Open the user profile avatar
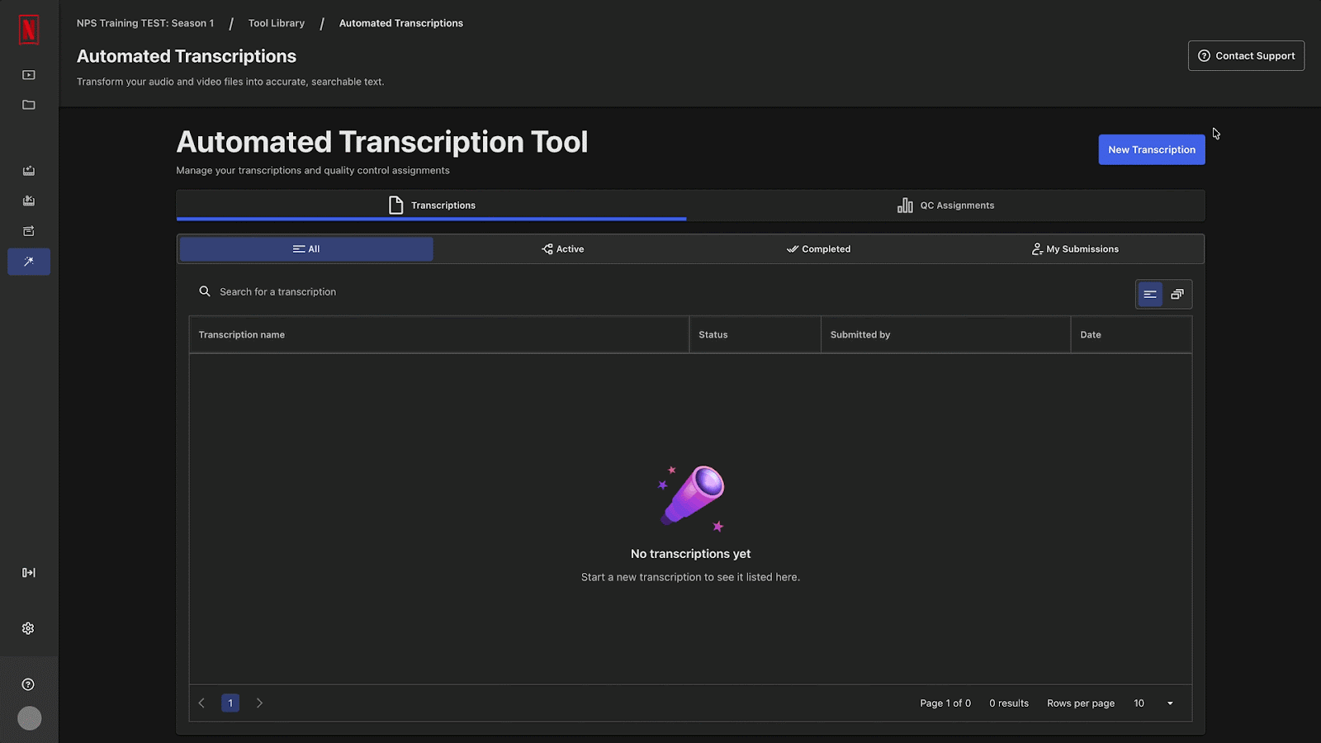1321x743 pixels. (30, 718)
